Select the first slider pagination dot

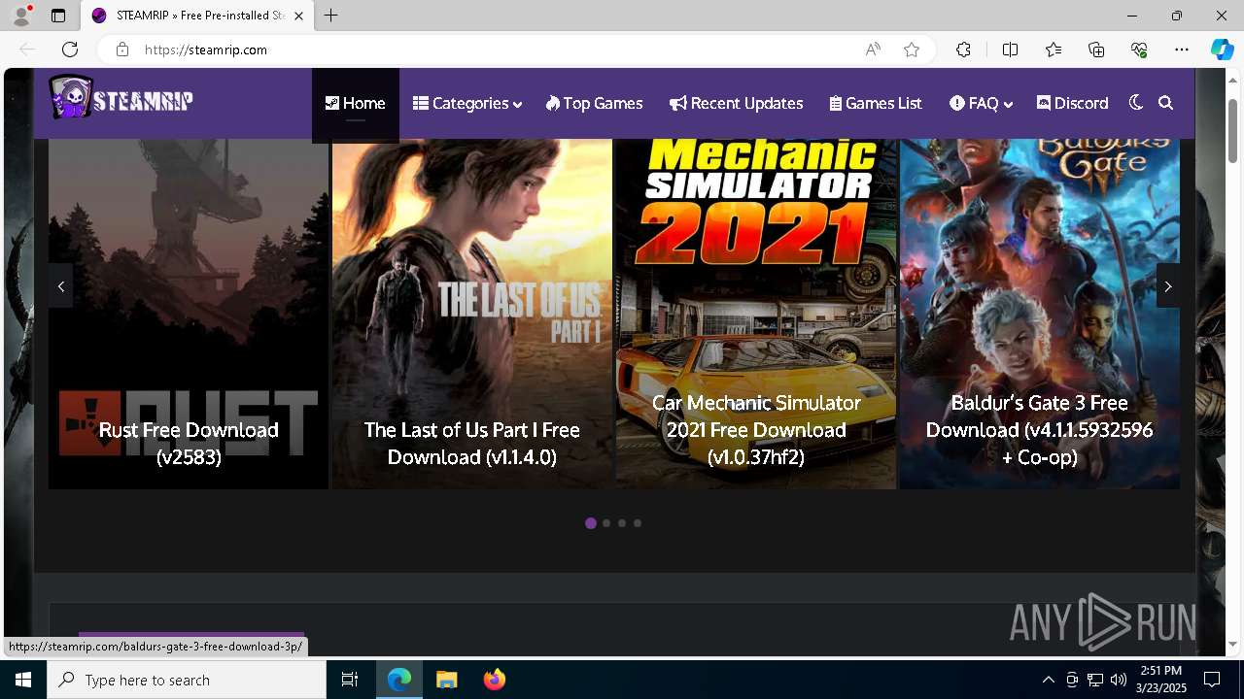click(x=591, y=523)
